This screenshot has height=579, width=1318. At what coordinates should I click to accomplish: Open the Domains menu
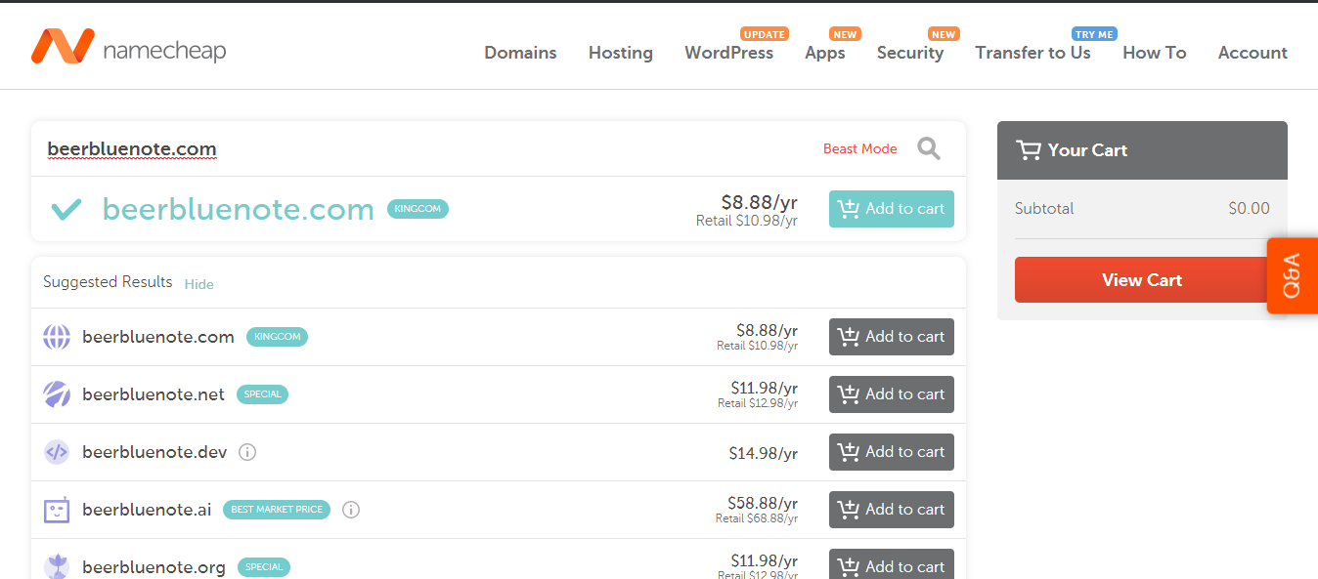click(520, 53)
